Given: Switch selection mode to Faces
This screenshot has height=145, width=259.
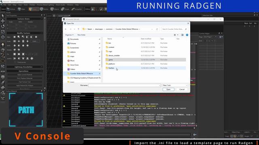Looking at the screenshot, I should click(x=34, y=9).
